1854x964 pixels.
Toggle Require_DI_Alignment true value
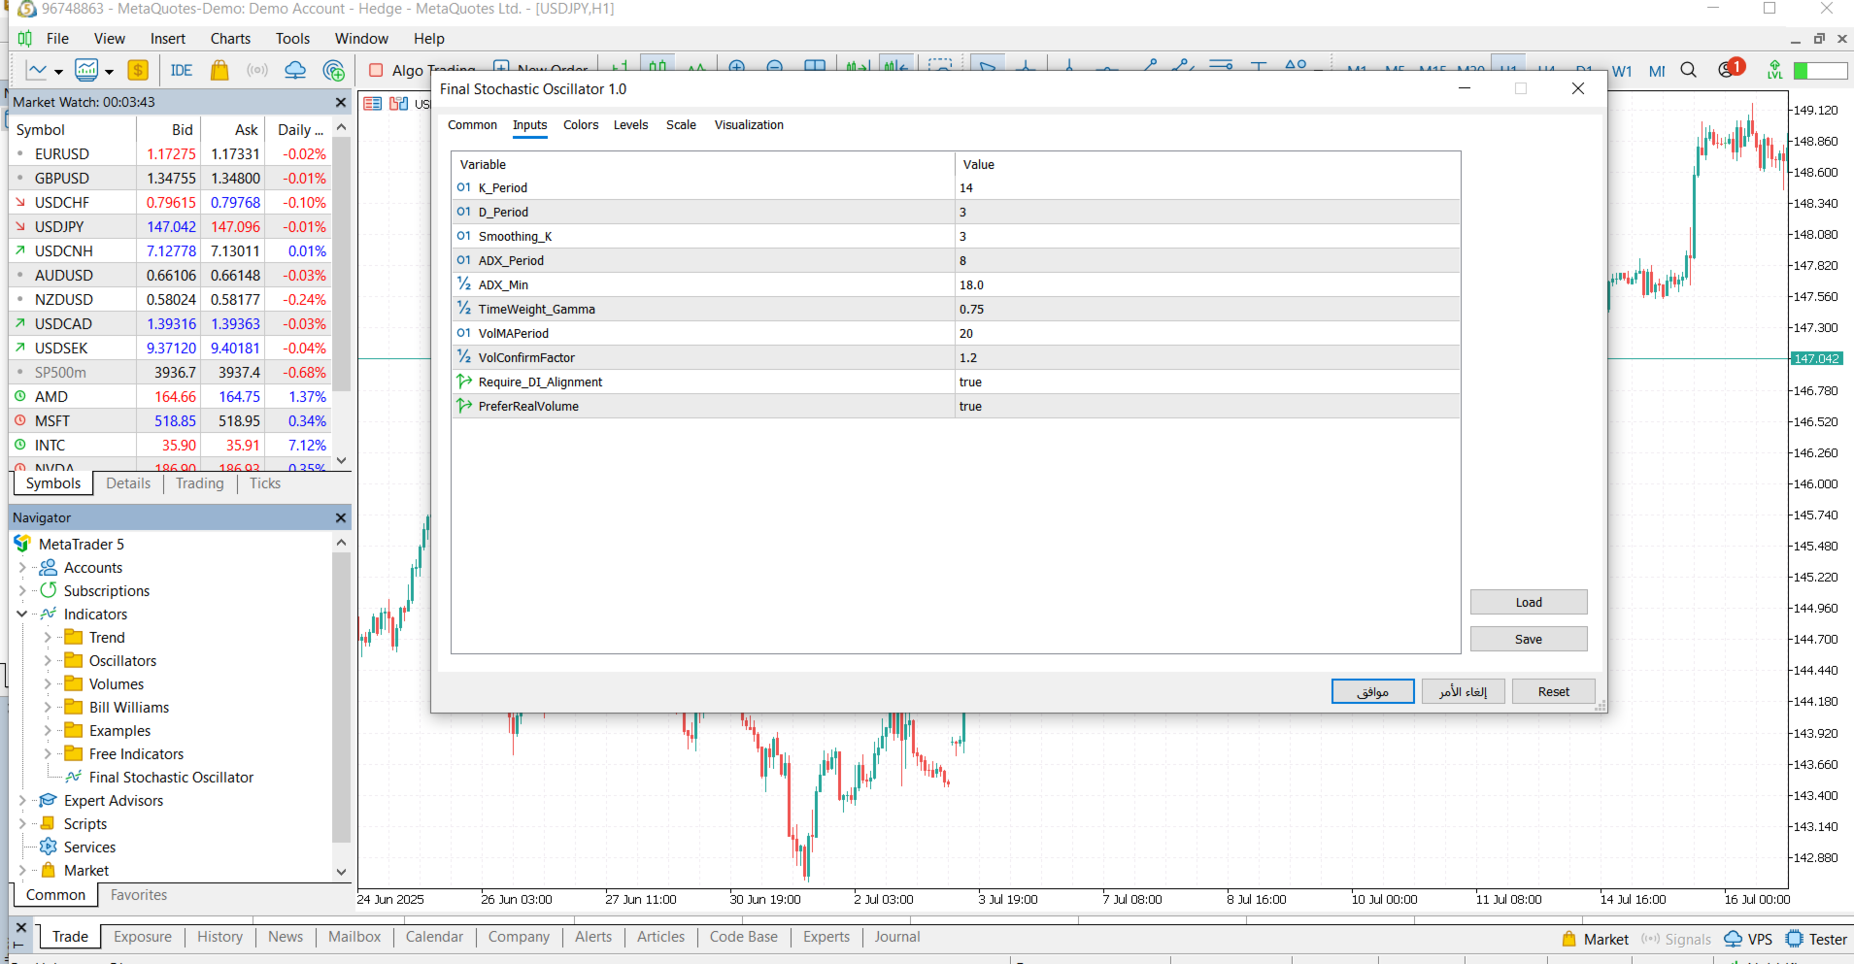(x=1207, y=382)
